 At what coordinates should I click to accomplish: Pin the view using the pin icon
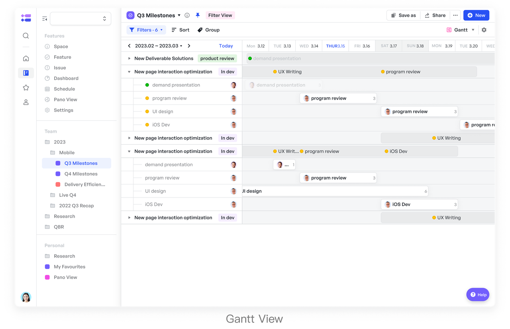tap(198, 15)
